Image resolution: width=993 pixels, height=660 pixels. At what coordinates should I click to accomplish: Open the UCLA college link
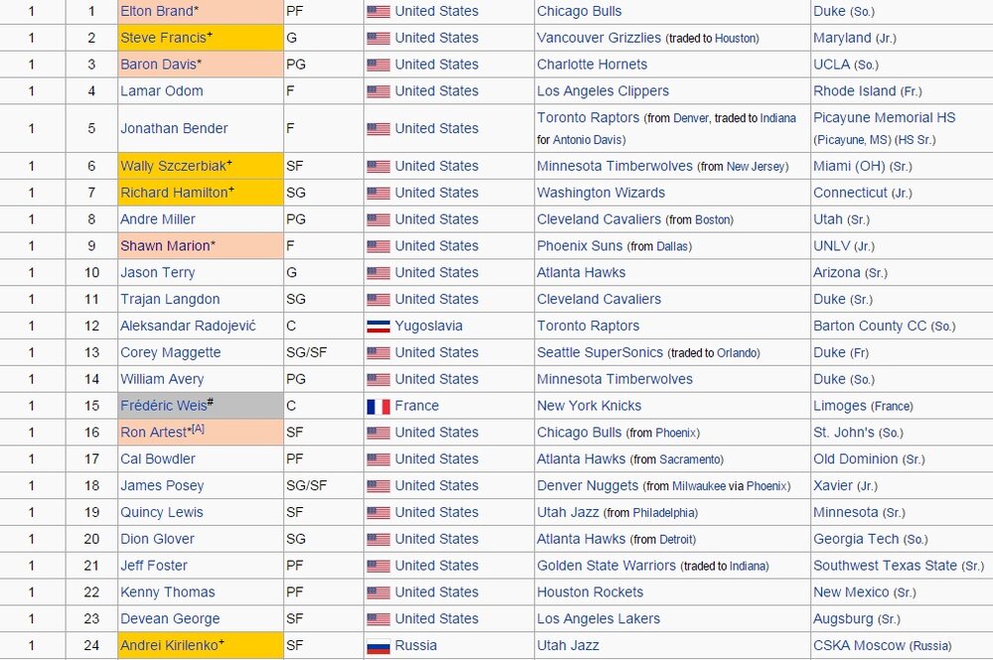click(x=831, y=64)
